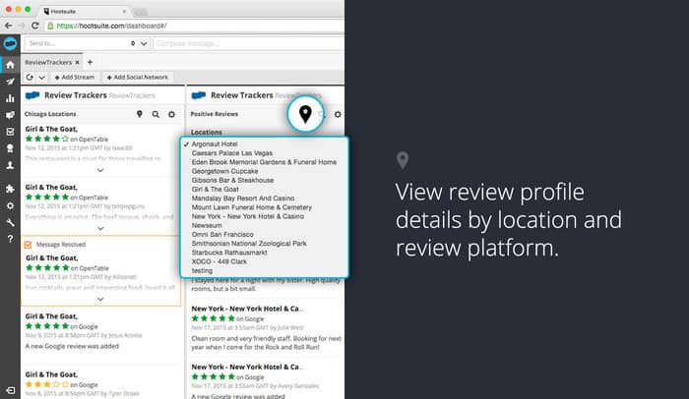Screen dimensions: 689x399
Task: Open the refresh interval dropdown arrow
Action: pos(41,78)
